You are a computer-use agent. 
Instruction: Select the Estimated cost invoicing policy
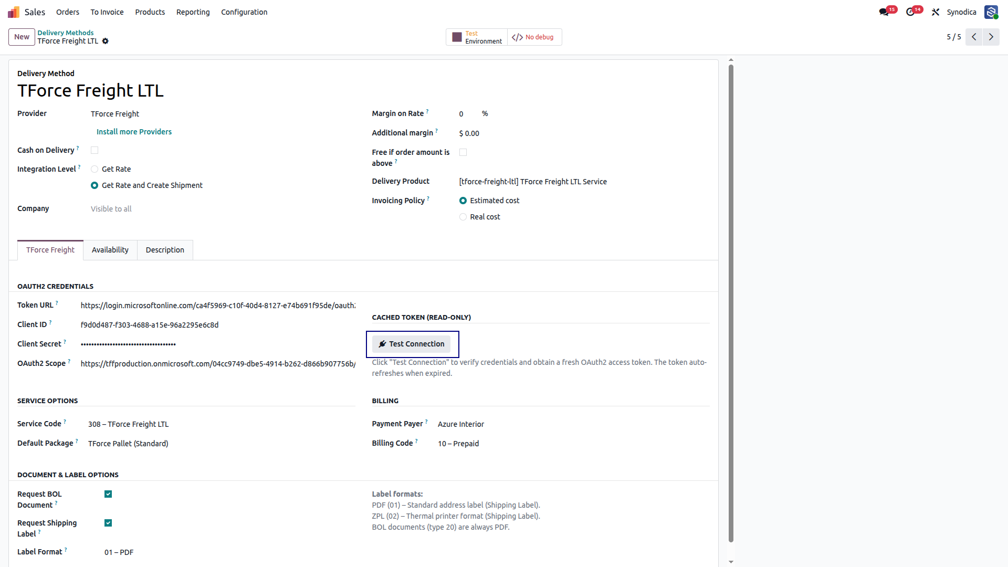point(463,201)
